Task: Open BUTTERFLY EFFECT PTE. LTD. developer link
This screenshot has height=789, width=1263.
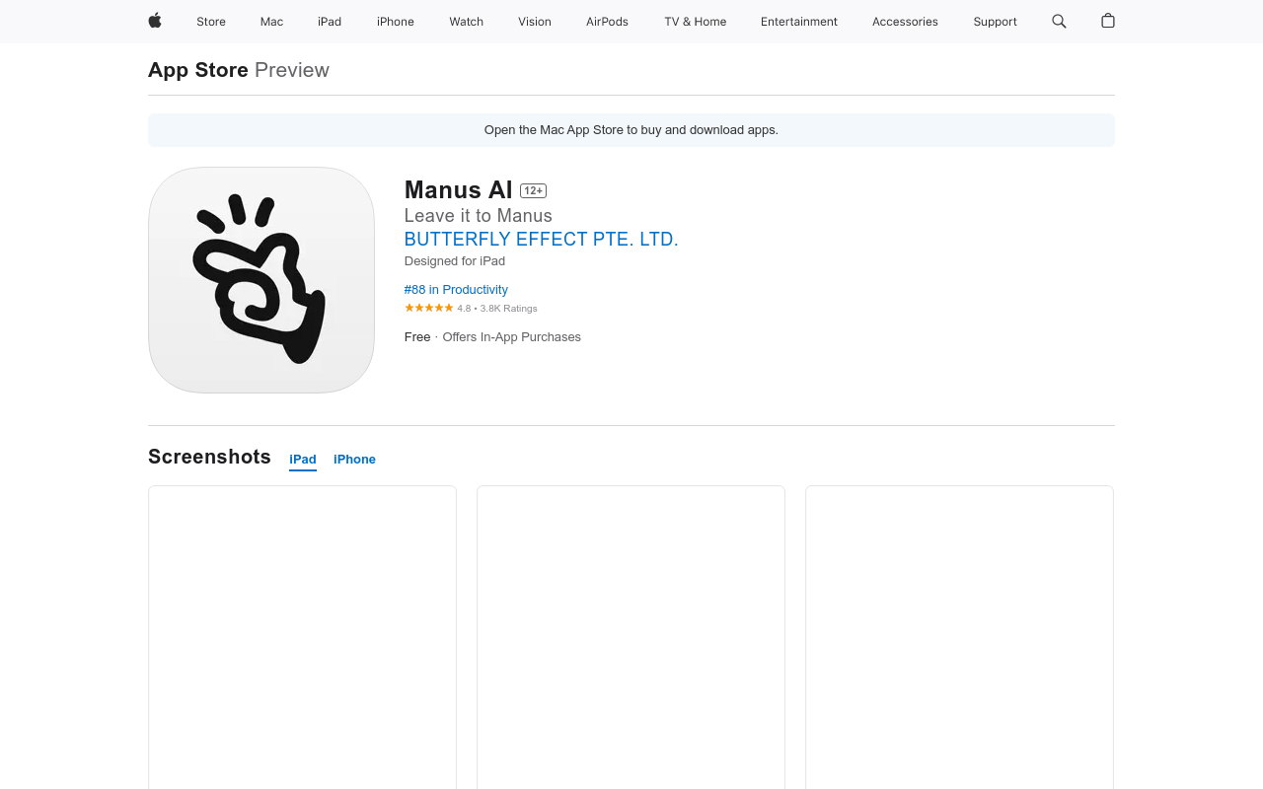Action: pyautogui.click(x=541, y=240)
